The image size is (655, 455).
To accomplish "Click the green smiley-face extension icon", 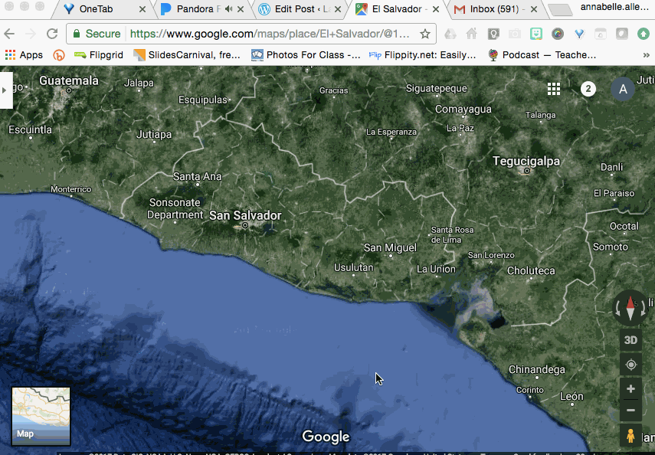I will (536, 34).
